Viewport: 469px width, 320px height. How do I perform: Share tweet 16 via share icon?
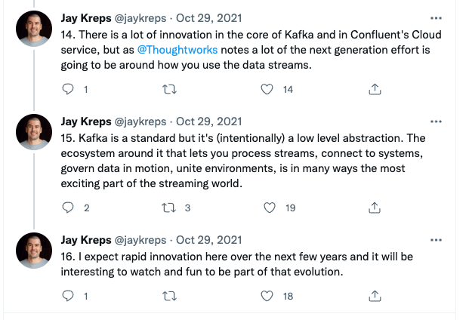click(x=374, y=297)
